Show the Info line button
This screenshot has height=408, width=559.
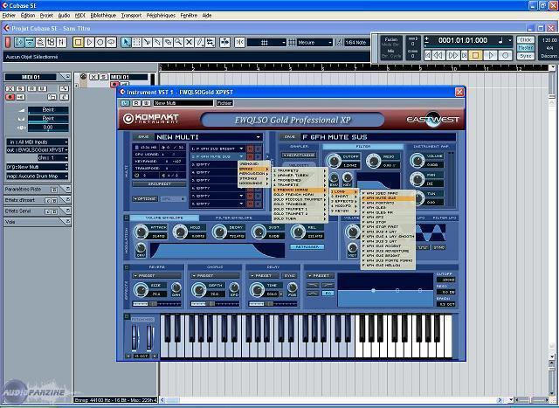[x=30, y=43]
